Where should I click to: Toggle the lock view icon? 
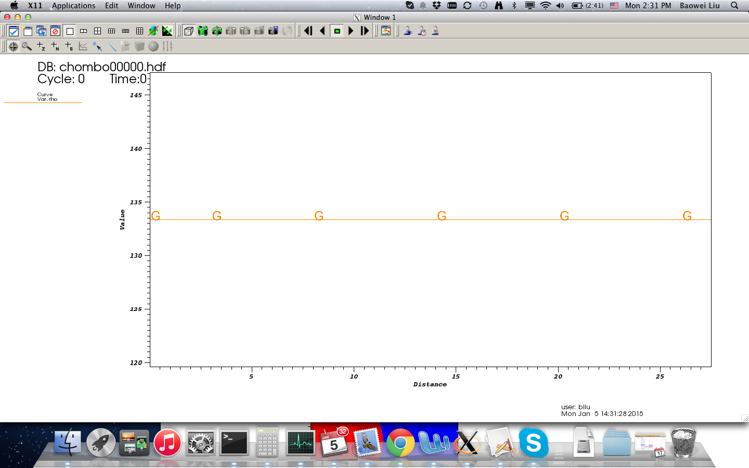pyautogui.click(x=408, y=31)
